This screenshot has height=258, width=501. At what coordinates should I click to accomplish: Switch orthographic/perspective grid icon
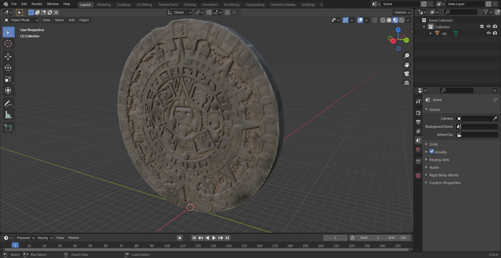point(406,83)
